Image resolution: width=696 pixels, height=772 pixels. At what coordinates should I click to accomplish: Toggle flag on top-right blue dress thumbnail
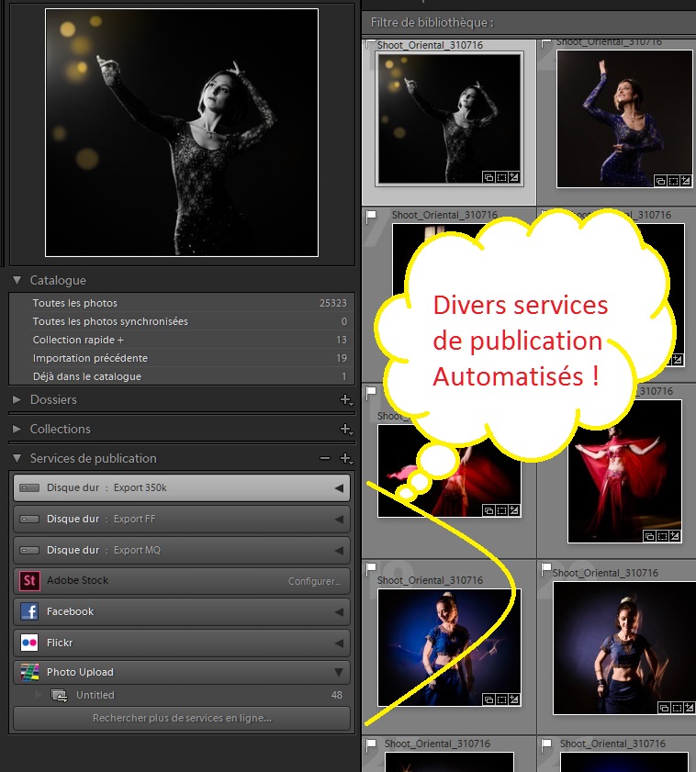tap(546, 42)
